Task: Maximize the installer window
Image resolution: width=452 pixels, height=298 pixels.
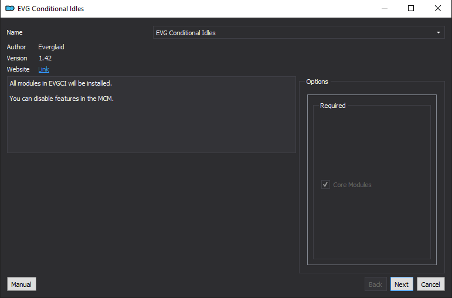Action: pyautogui.click(x=411, y=8)
